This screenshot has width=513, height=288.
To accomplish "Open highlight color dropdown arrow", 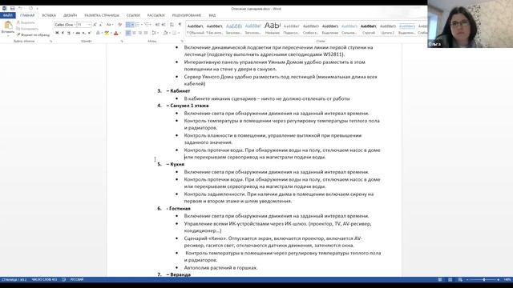I will pyautogui.click(x=111, y=33).
